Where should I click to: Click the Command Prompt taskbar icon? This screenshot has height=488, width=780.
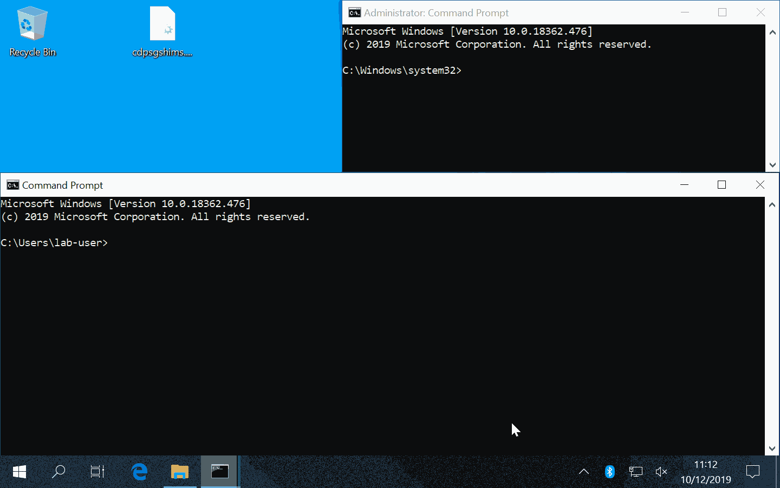[220, 472]
